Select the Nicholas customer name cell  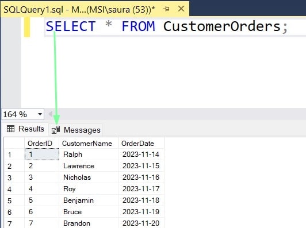click(89, 177)
